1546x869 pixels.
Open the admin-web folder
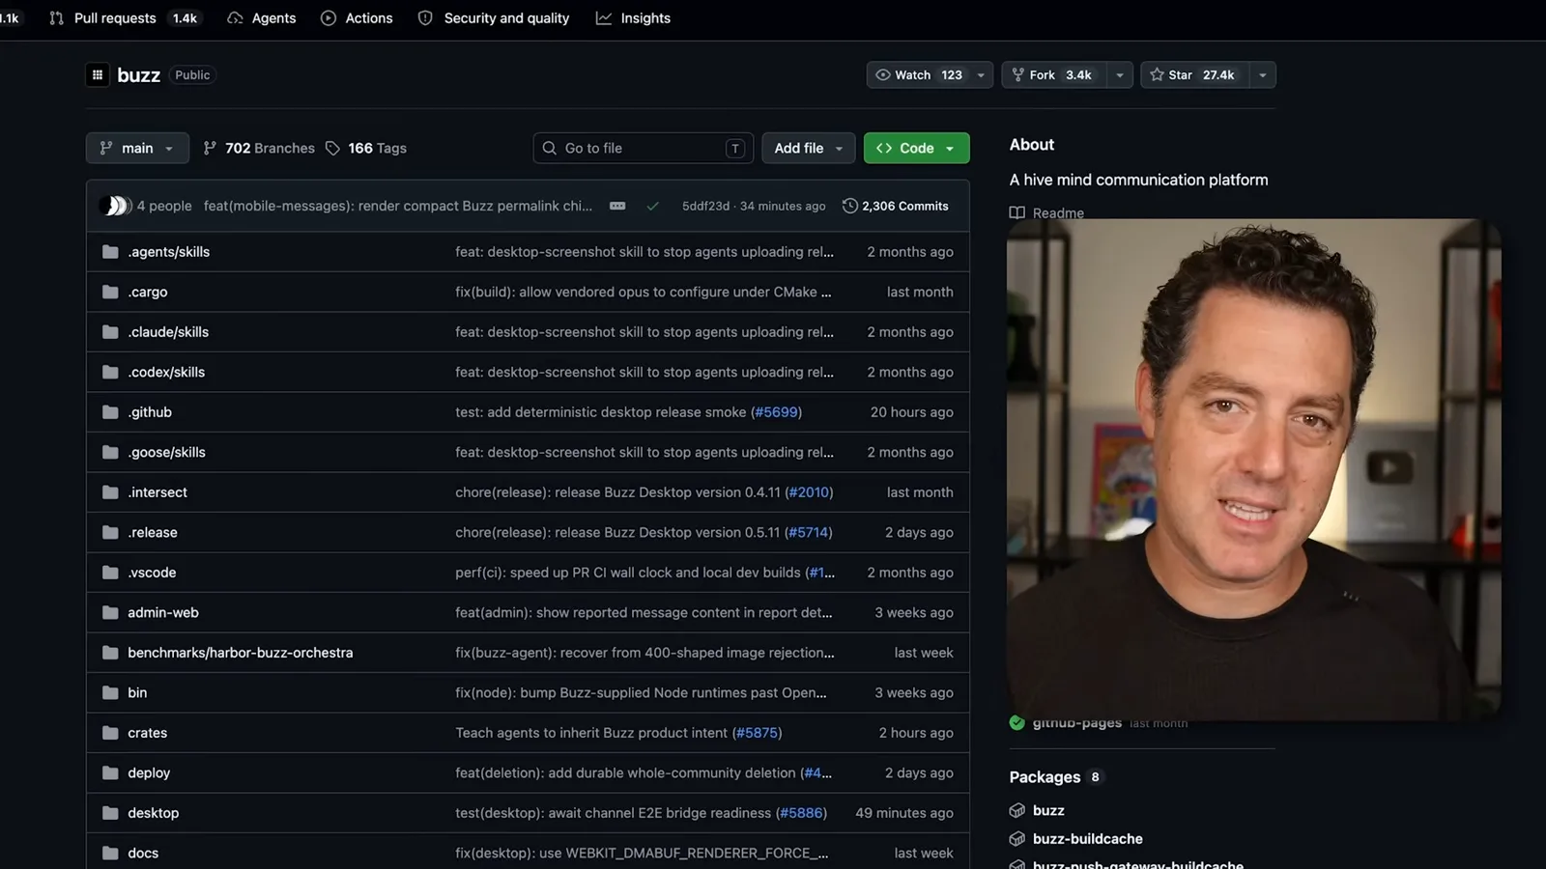pos(163,613)
